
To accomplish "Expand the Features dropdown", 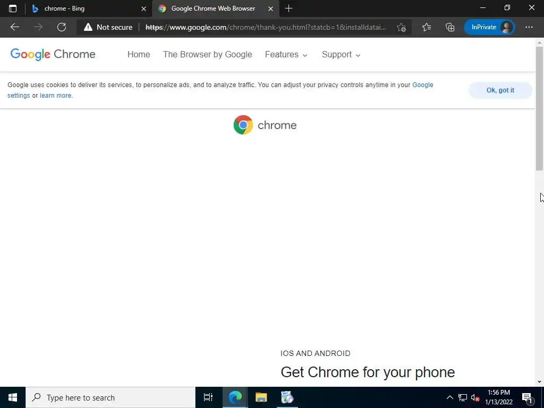I will click(286, 55).
